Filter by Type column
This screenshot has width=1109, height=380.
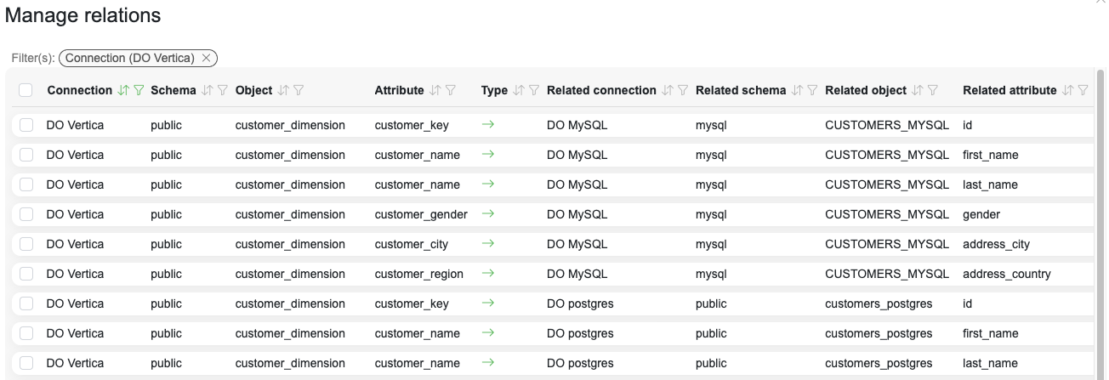pyautogui.click(x=533, y=90)
